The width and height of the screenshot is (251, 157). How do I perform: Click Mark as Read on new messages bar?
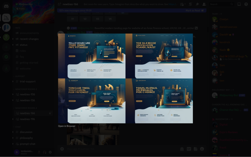[195, 10]
